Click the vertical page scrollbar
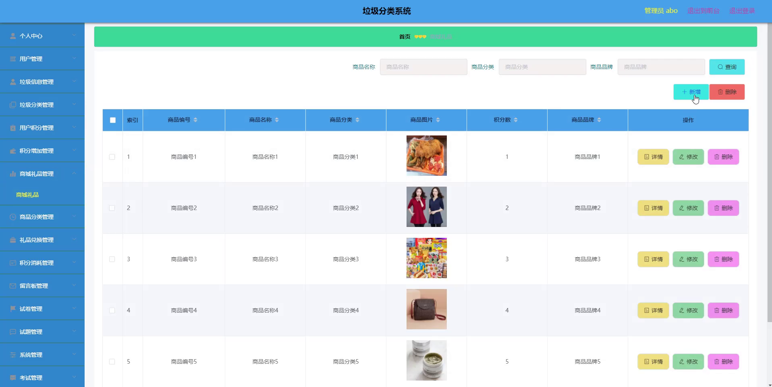 click(x=770, y=173)
